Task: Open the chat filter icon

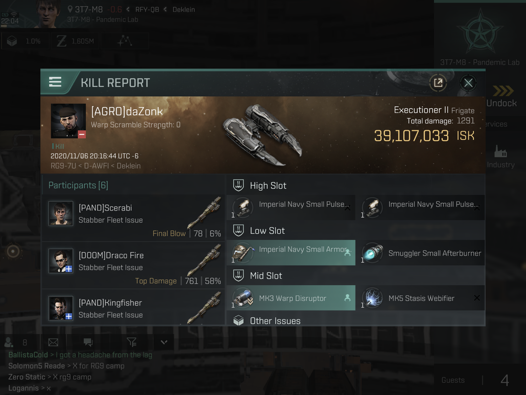Action: pos(132,342)
